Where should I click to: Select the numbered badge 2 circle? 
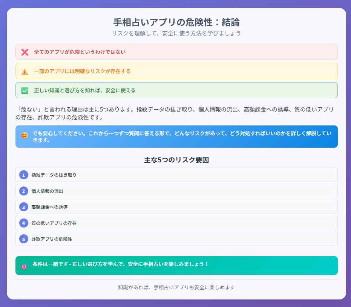pyautogui.click(x=24, y=191)
